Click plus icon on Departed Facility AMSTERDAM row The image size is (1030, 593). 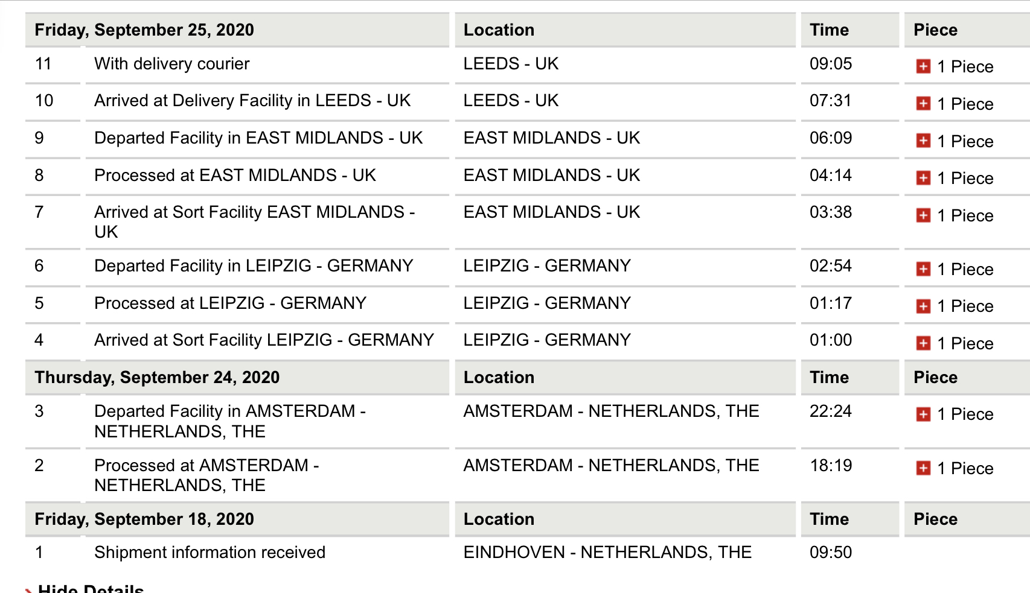923,414
